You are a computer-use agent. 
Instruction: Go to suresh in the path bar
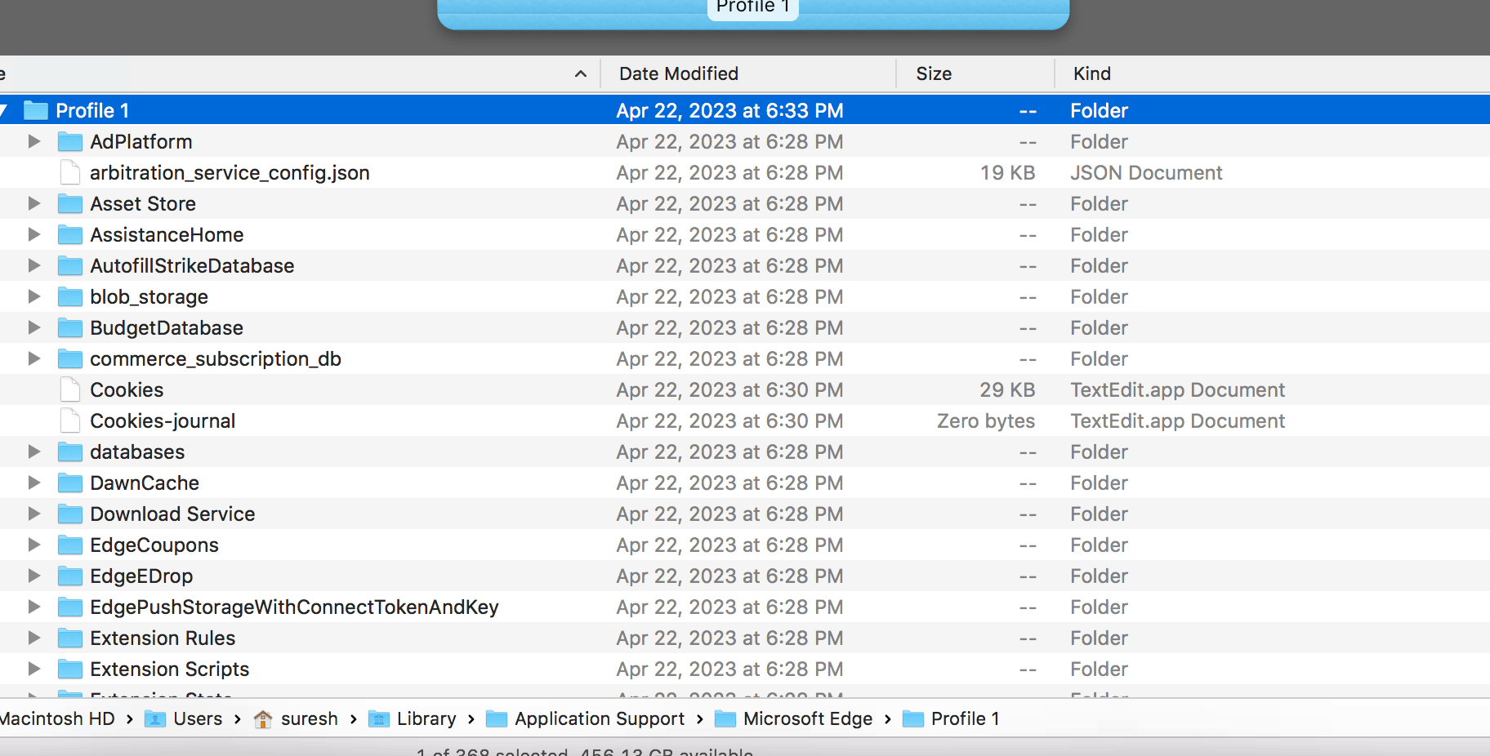pos(310,719)
